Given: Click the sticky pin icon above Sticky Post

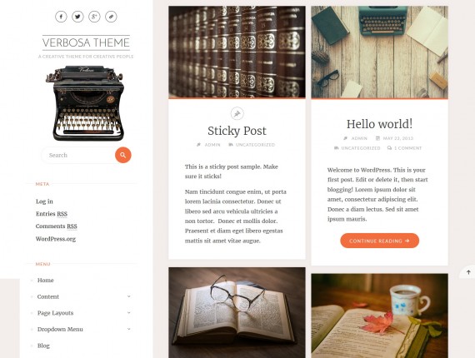Looking at the screenshot, I should [237, 113].
